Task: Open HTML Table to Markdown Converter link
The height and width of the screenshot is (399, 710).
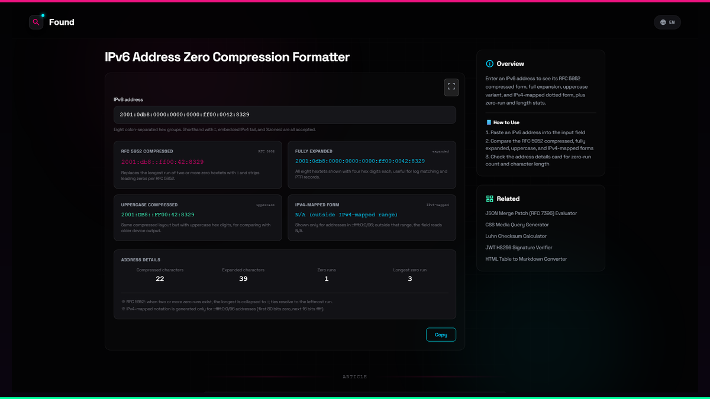Action: (526, 259)
